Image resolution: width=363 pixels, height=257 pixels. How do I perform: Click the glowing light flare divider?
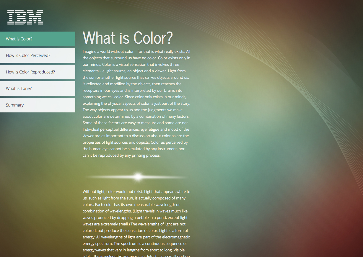[137, 177]
